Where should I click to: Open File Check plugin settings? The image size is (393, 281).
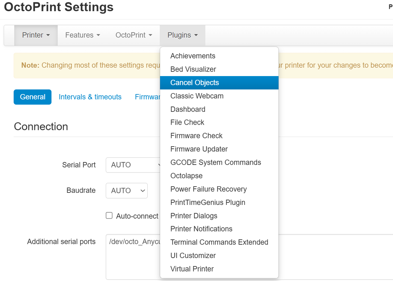click(219, 123)
